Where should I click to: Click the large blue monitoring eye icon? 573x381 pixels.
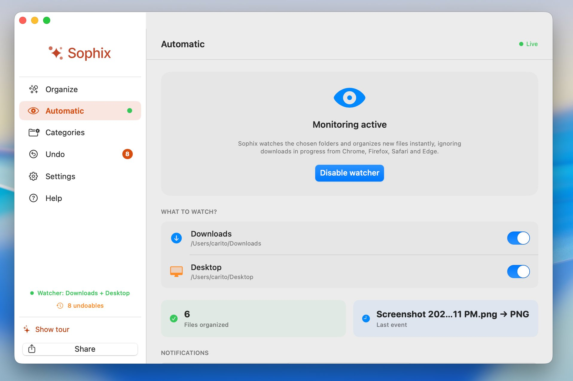[x=349, y=98]
